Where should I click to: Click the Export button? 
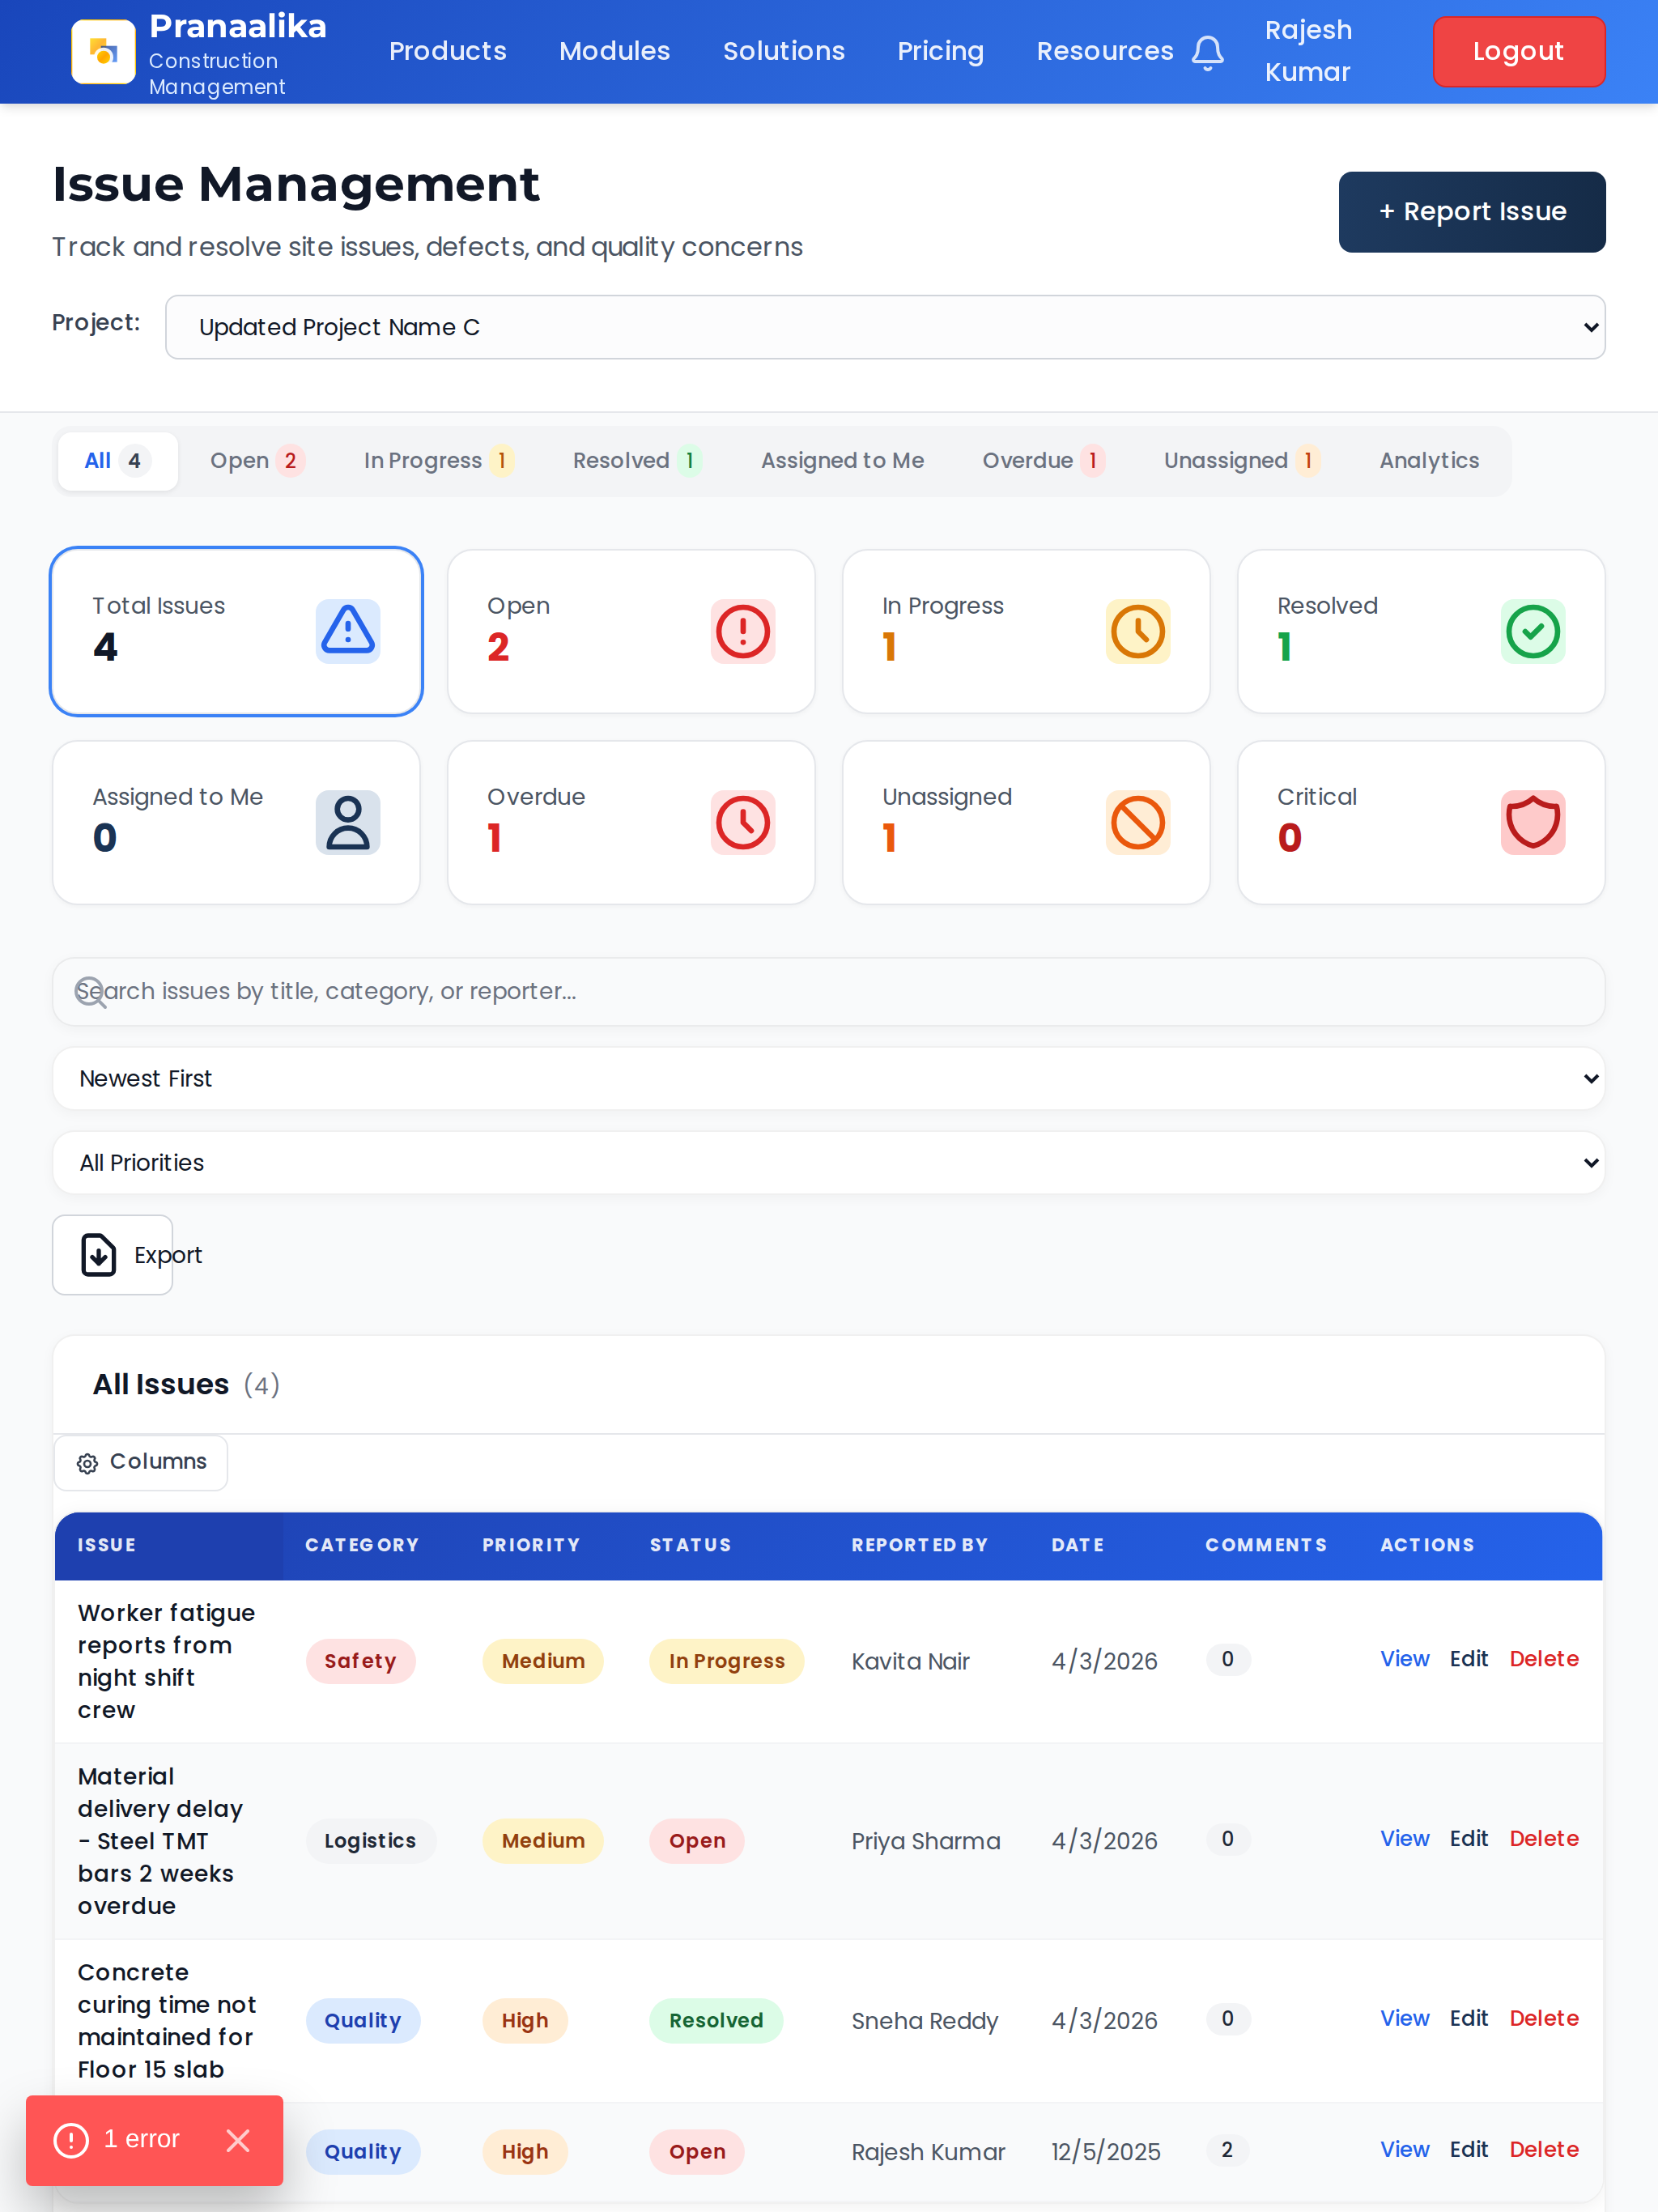click(113, 1255)
